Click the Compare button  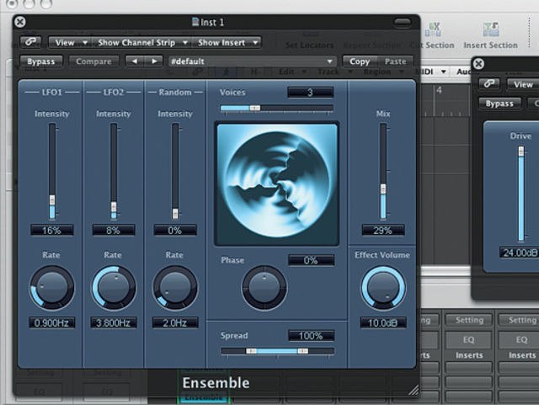coord(93,61)
